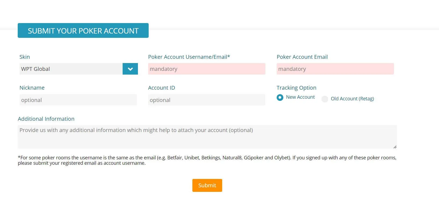
Task: Click the Account ID field label
Action: (161, 88)
